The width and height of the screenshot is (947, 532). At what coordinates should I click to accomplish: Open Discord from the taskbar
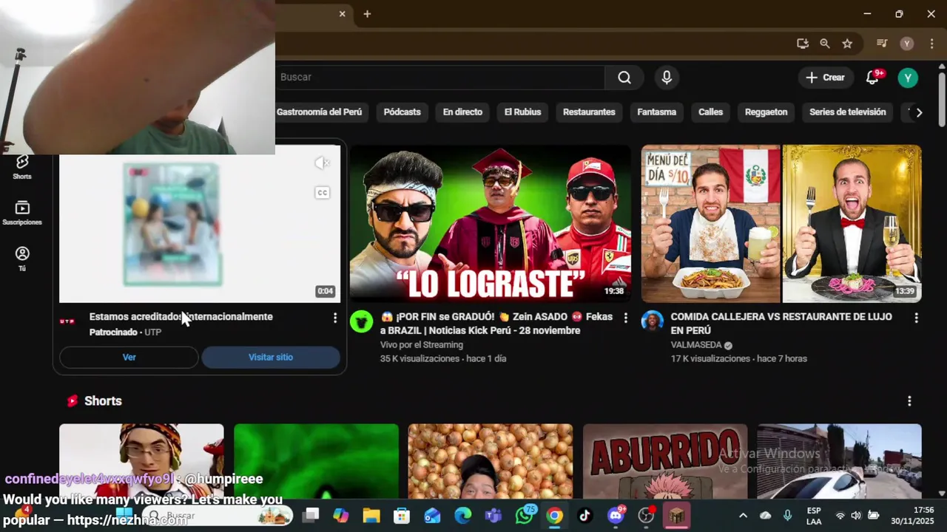616,516
